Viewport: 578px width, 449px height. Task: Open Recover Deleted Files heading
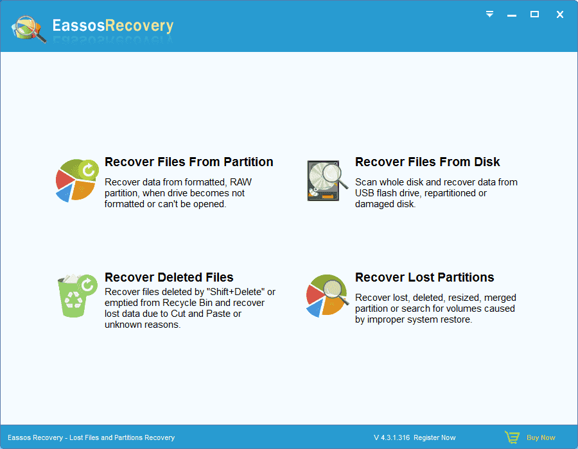[x=169, y=277]
